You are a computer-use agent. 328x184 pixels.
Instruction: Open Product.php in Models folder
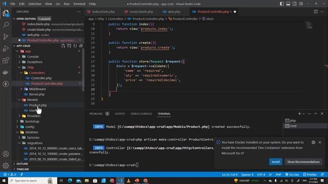pyautogui.click(x=38, y=105)
